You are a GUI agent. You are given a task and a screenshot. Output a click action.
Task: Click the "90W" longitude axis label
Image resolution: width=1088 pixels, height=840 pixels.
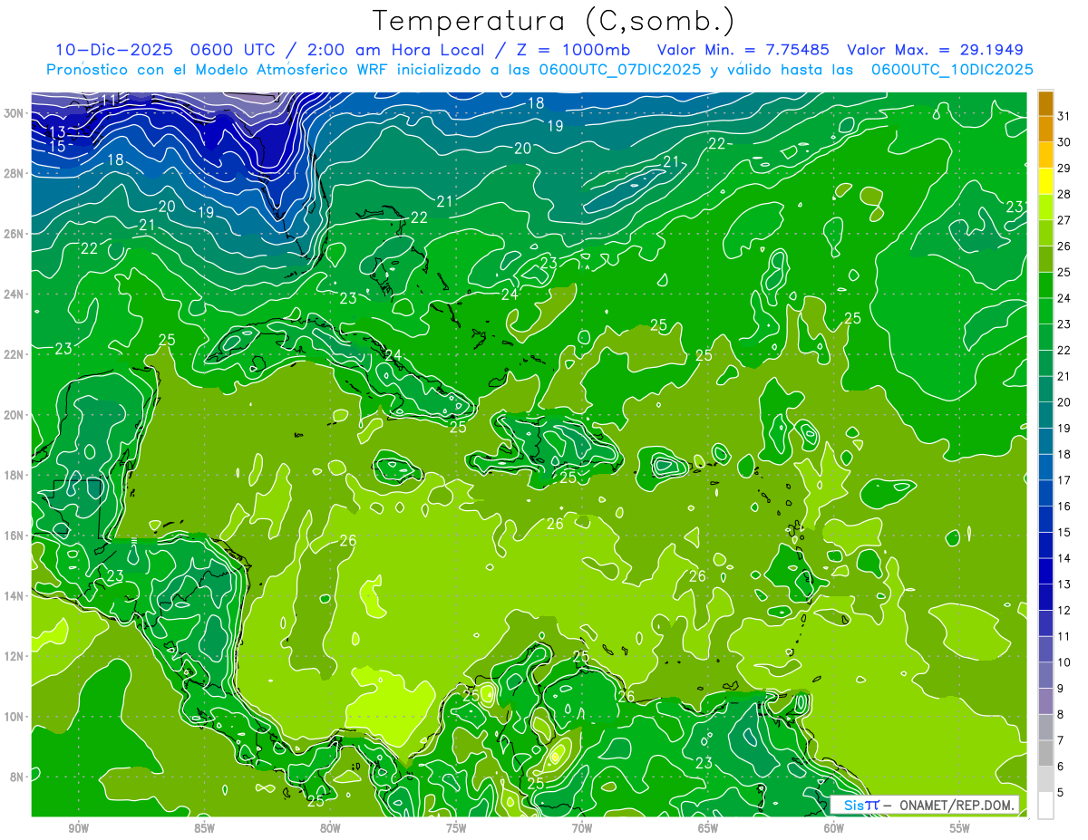[78, 828]
